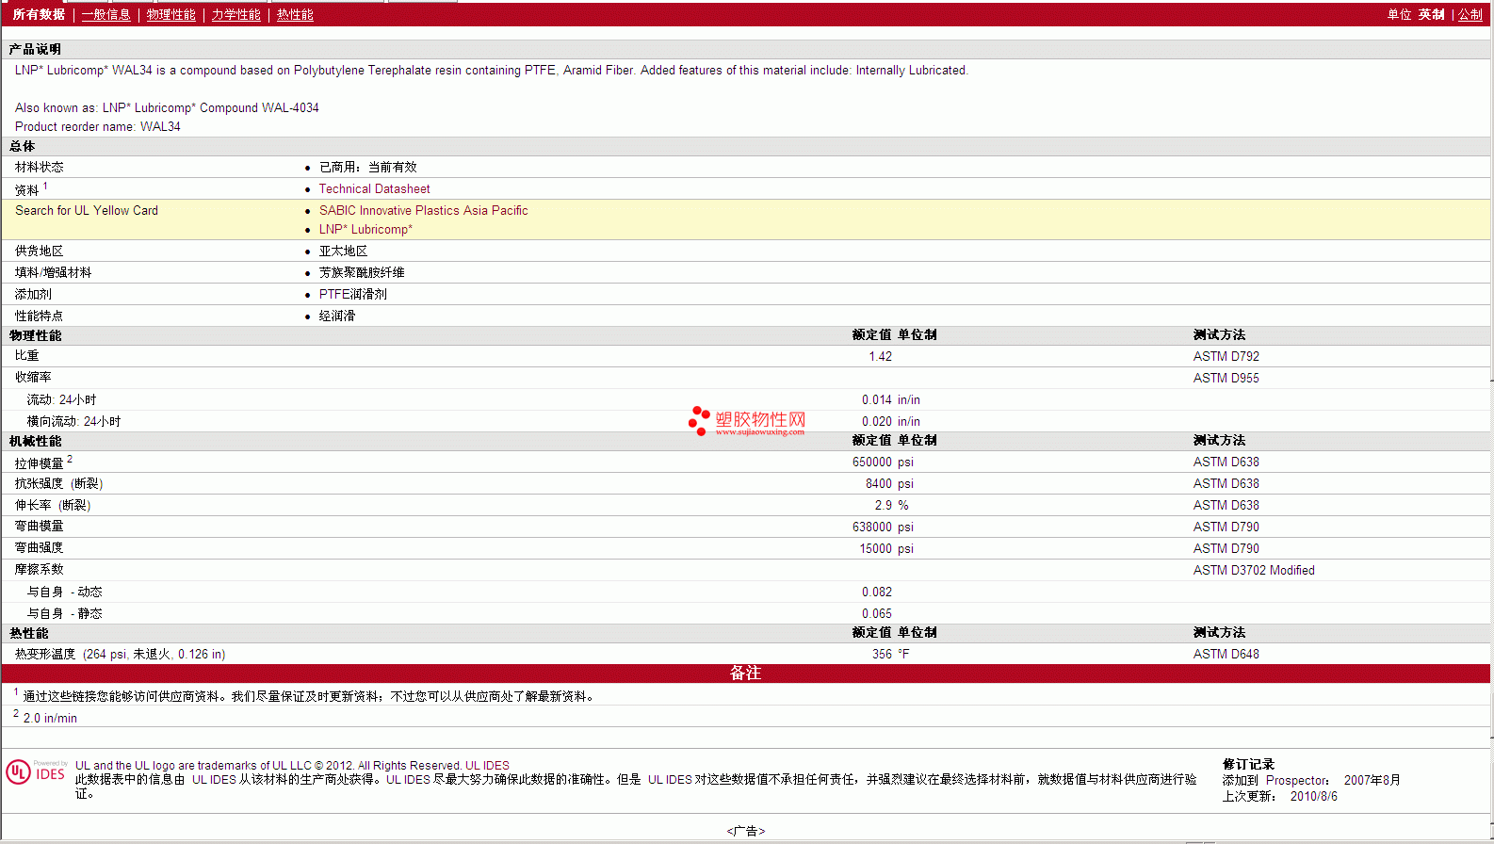Select 弯曲强度 value 15000
Image resolution: width=1494 pixels, height=844 pixels.
point(875,548)
